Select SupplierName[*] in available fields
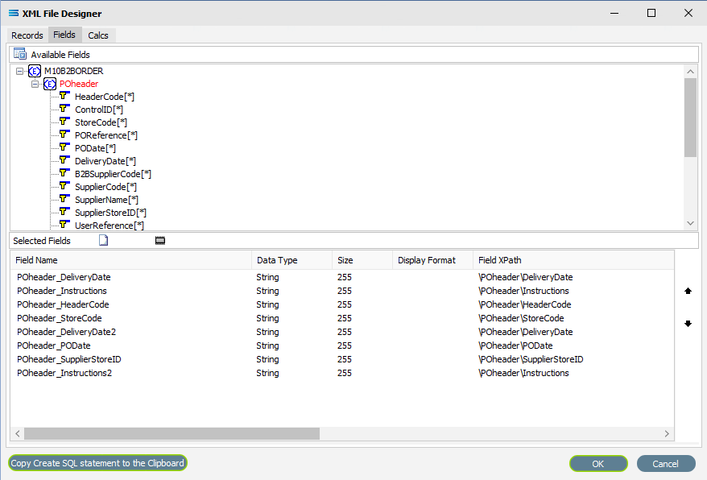This screenshot has height=480, width=707. [106, 200]
